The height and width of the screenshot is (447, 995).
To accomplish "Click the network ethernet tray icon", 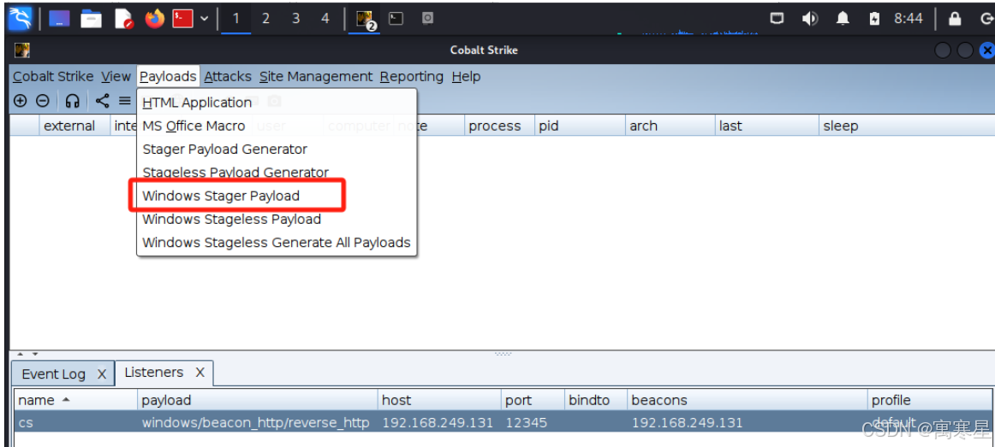I will [x=777, y=19].
